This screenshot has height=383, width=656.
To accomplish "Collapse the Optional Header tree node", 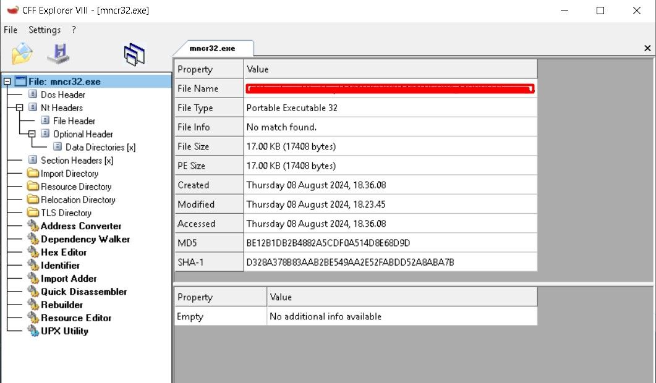I will (x=32, y=134).
